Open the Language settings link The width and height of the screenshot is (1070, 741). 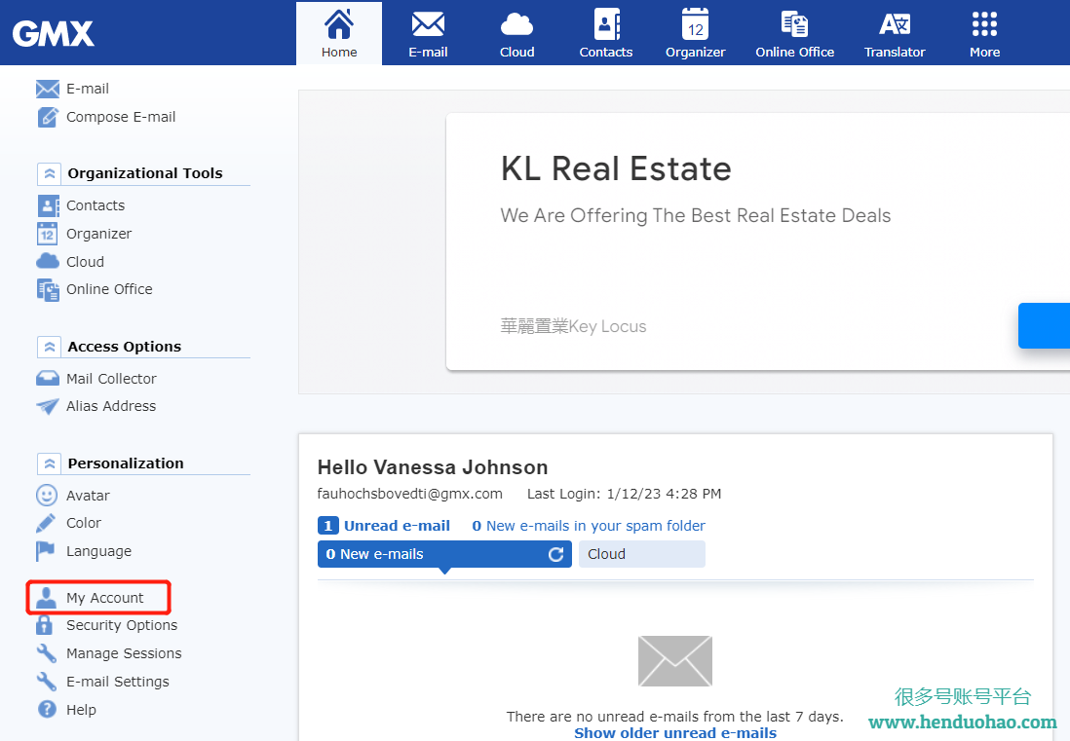click(x=99, y=551)
